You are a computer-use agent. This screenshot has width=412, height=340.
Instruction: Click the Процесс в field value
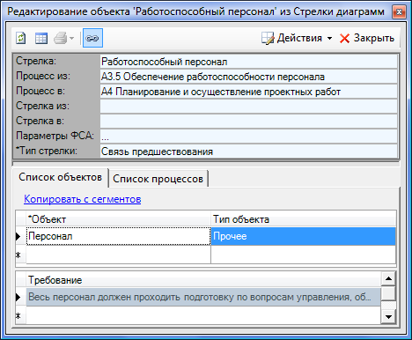coord(248,92)
